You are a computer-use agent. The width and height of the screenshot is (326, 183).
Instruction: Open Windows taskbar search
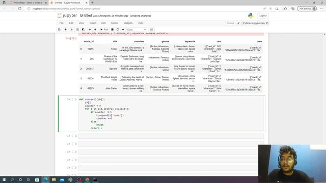coord(12,179)
